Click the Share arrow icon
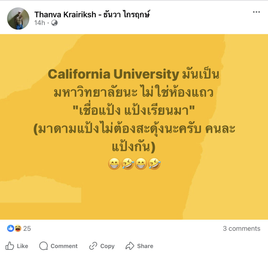This screenshot has width=268, height=254. pos(130,246)
